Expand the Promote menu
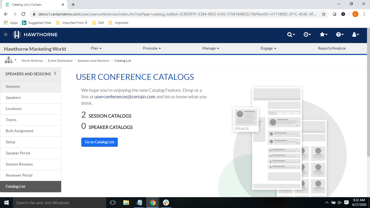The width and height of the screenshot is (370, 208). coord(152,48)
